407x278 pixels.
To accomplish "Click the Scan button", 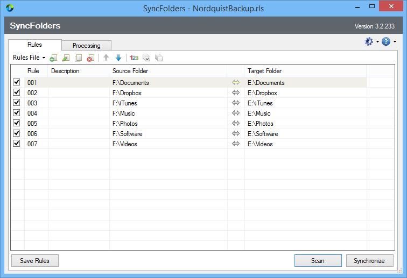I will point(318,261).
